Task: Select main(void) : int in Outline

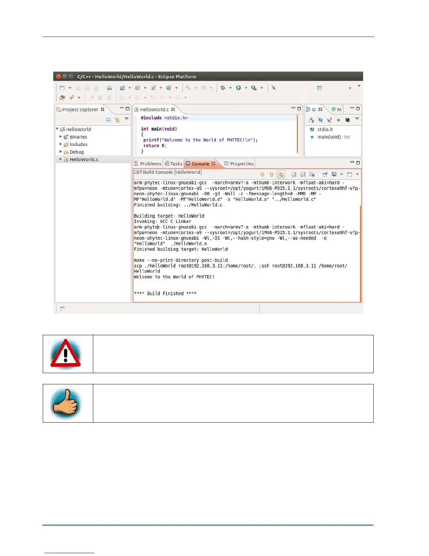Action: coord(330,137)
